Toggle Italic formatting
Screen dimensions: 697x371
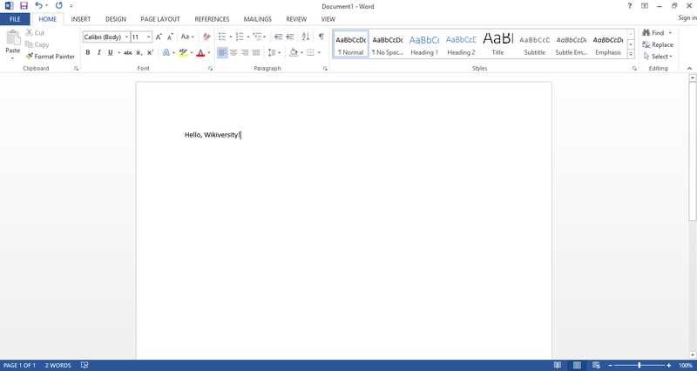coord(98,53)
